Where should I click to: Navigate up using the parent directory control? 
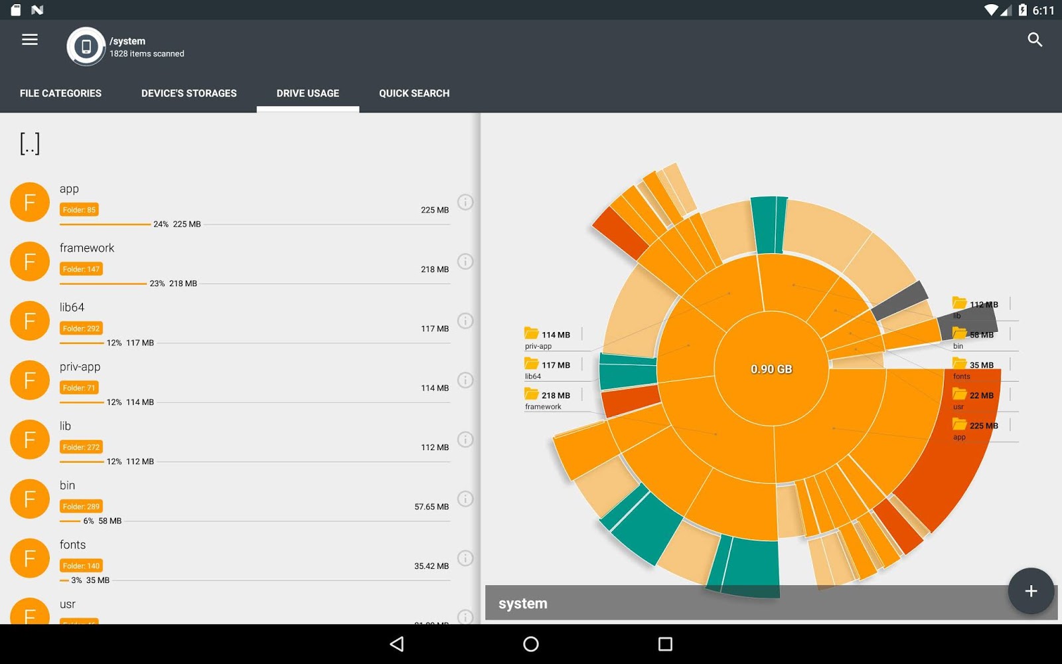(29, 143)
